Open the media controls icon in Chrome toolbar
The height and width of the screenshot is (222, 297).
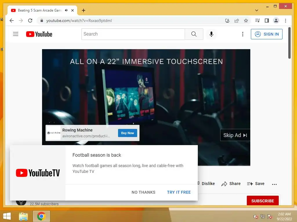(258, 21)
